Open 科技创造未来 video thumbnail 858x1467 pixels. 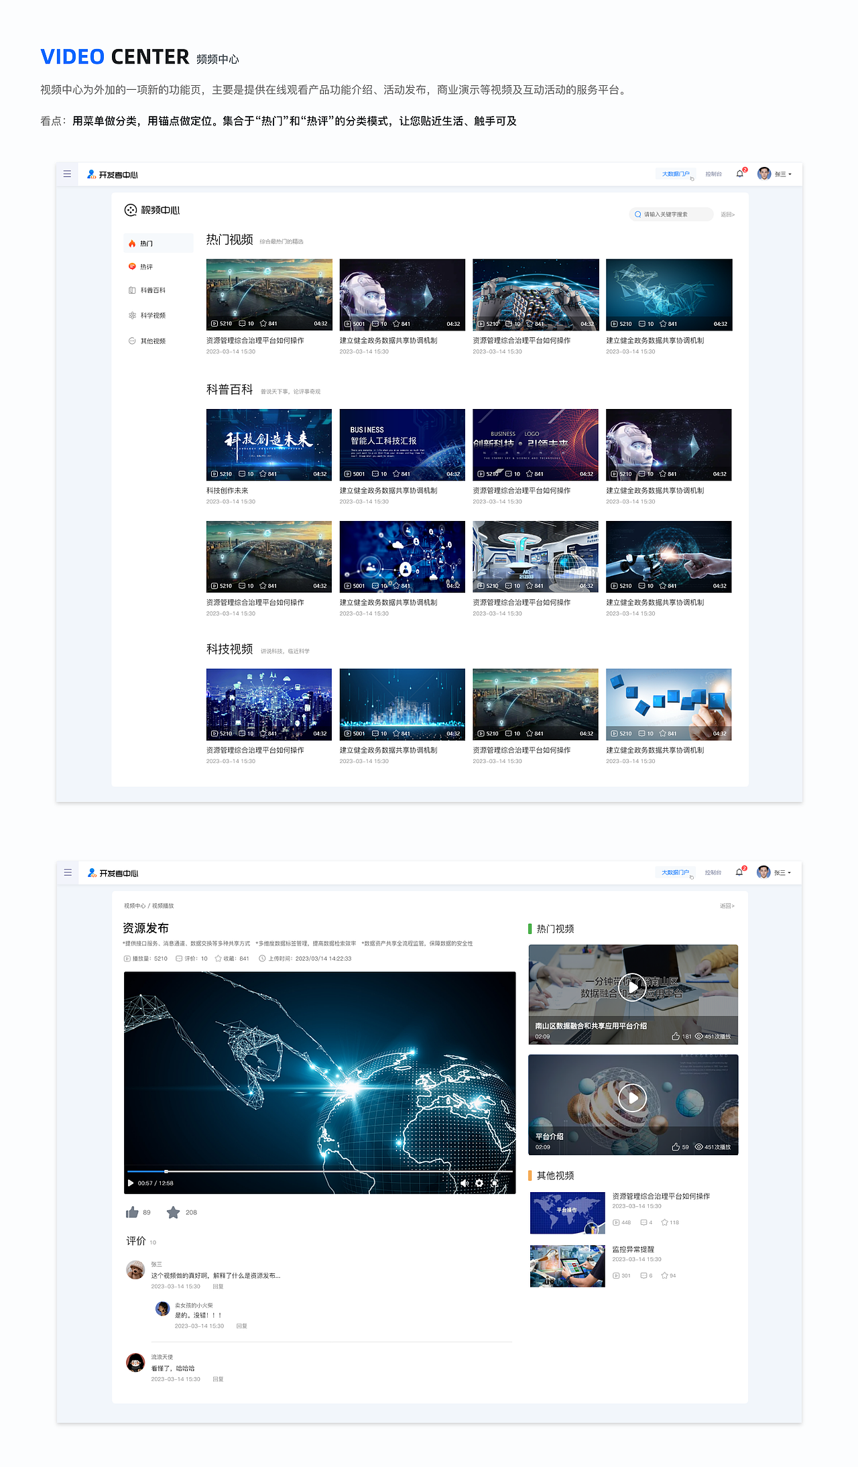pyautogui.click(x=269, y=445)
